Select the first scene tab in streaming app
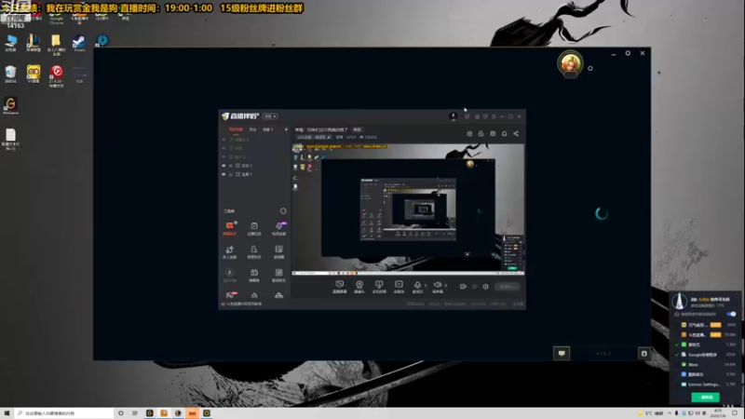This screenshot has width=745, height=419. 236,129
